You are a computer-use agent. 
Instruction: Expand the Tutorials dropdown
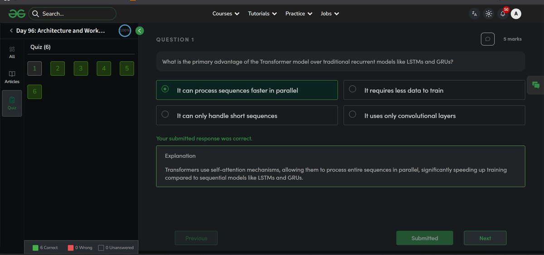pyautogui.click(x=262, y=14)
